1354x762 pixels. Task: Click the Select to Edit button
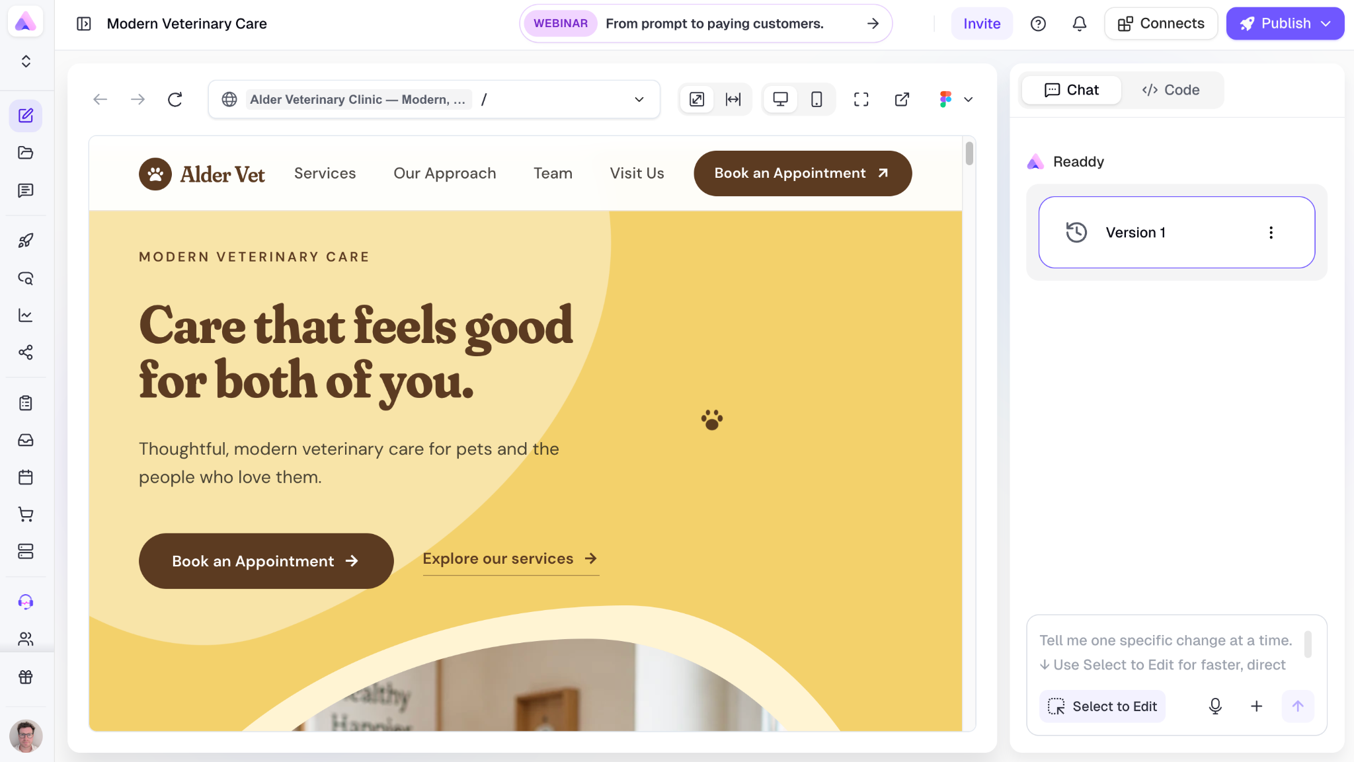click(1102, 706)
